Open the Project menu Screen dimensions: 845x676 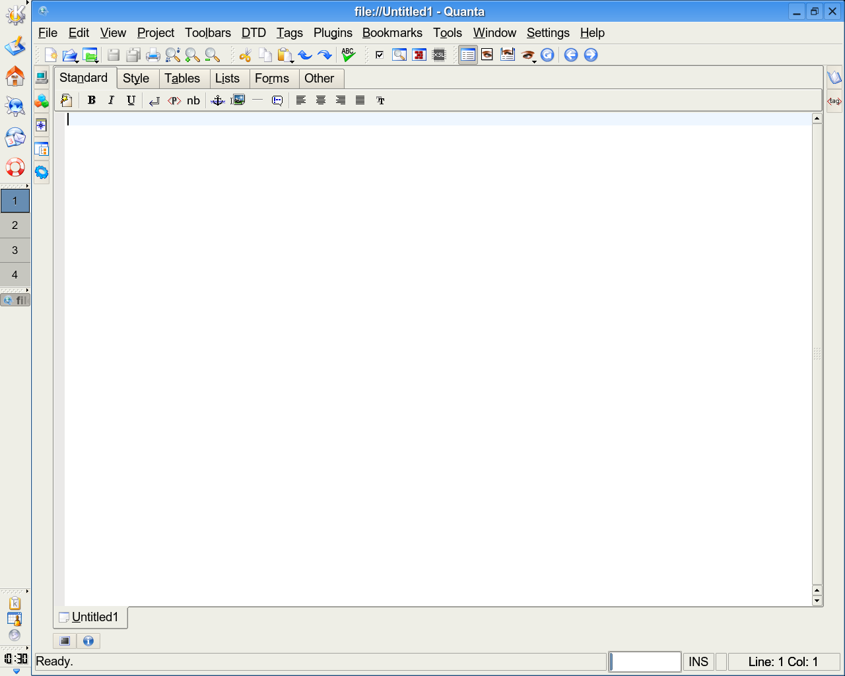[x=156, y=33]
